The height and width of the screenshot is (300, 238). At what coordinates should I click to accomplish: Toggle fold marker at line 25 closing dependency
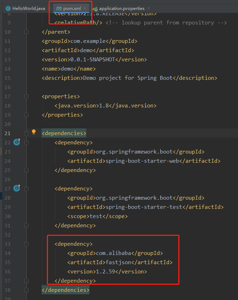coord(26,170)
